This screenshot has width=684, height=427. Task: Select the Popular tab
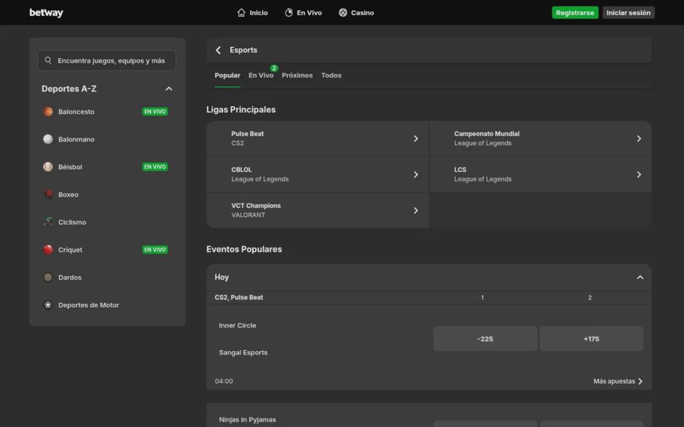[x=227, y=75]
